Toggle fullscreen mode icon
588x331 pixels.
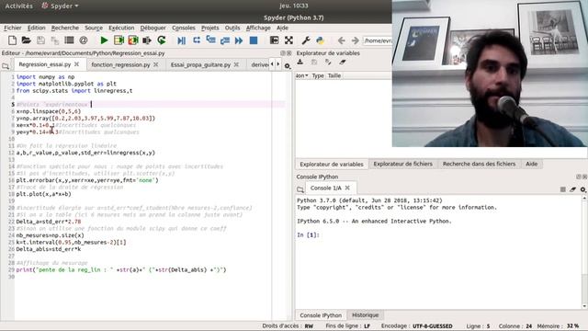click(x=288, y=40)
